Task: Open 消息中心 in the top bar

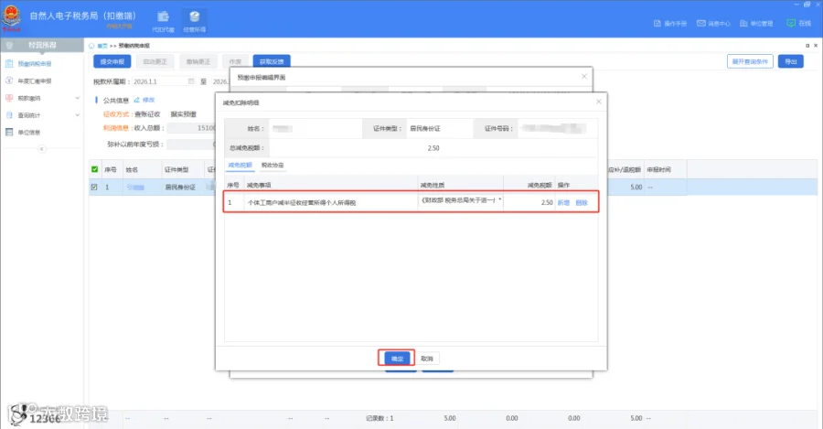Action: point(713,24)
